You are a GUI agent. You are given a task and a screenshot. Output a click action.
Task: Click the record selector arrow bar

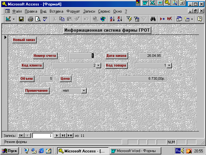pyautogui.click(x=5, y=83)
